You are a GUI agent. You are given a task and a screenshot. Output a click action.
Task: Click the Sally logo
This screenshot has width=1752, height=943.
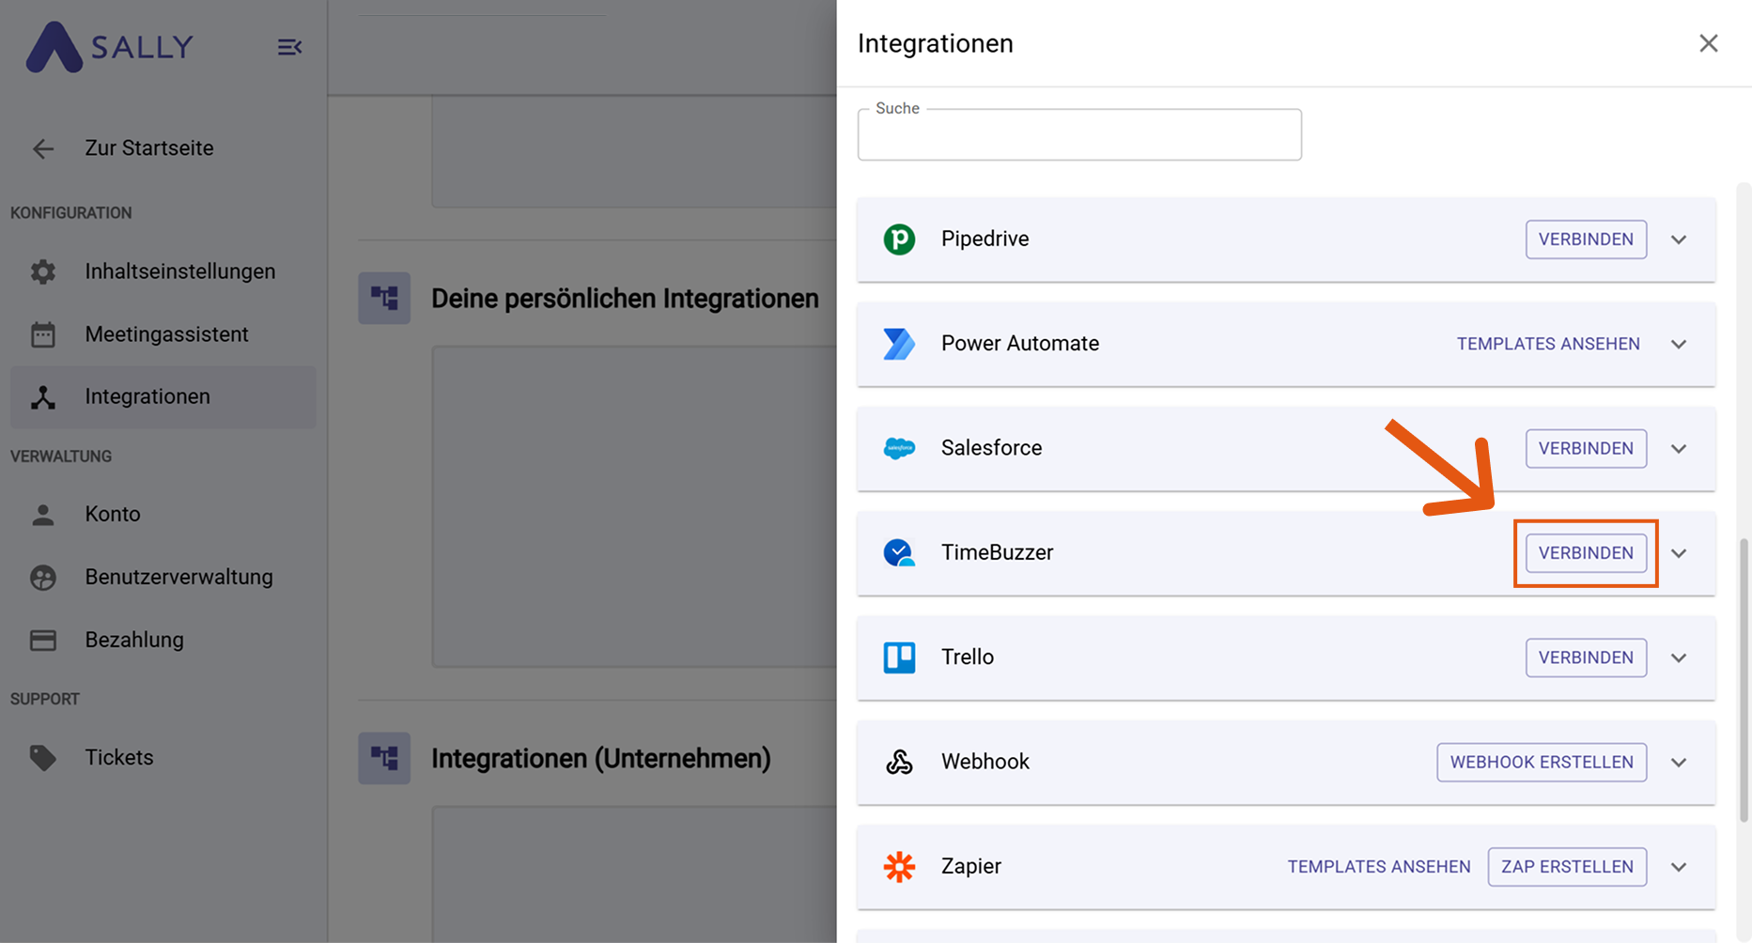coord(110,47)
